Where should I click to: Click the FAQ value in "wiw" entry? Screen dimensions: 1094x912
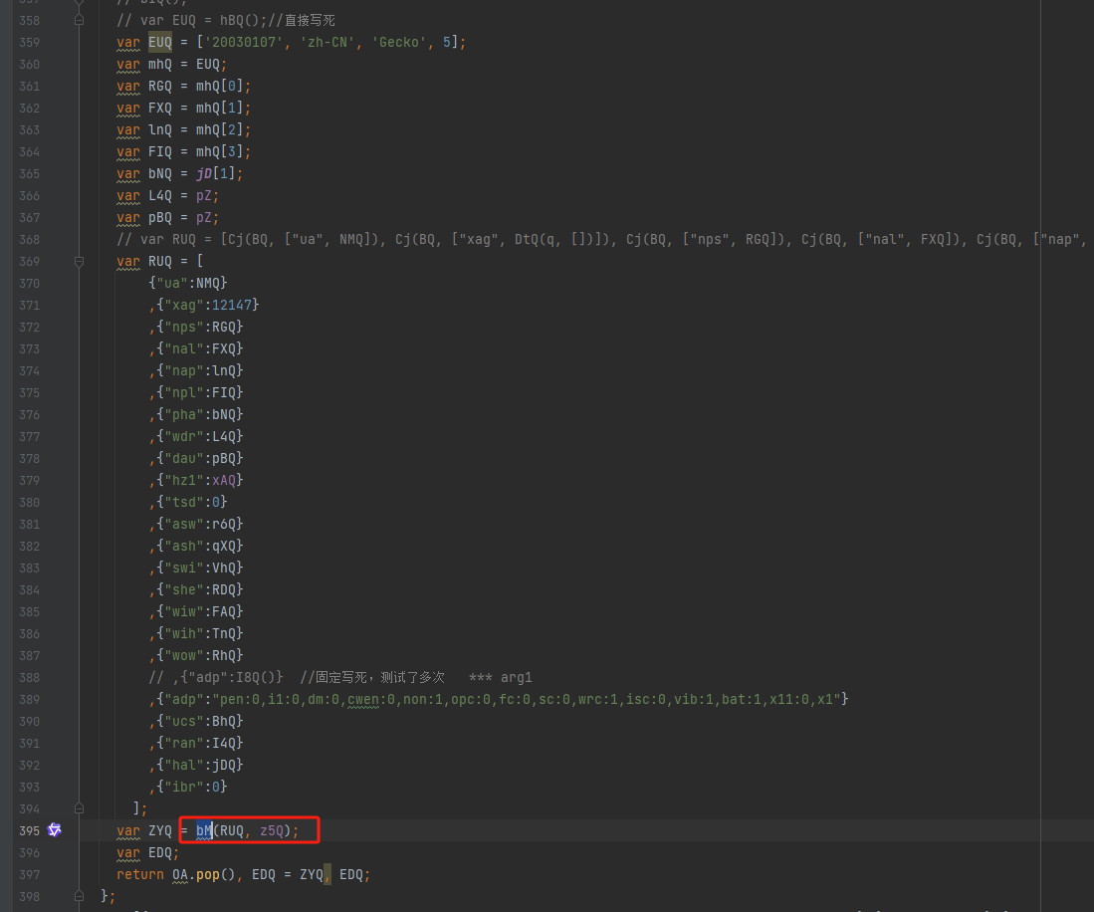(x=224, y=611)
